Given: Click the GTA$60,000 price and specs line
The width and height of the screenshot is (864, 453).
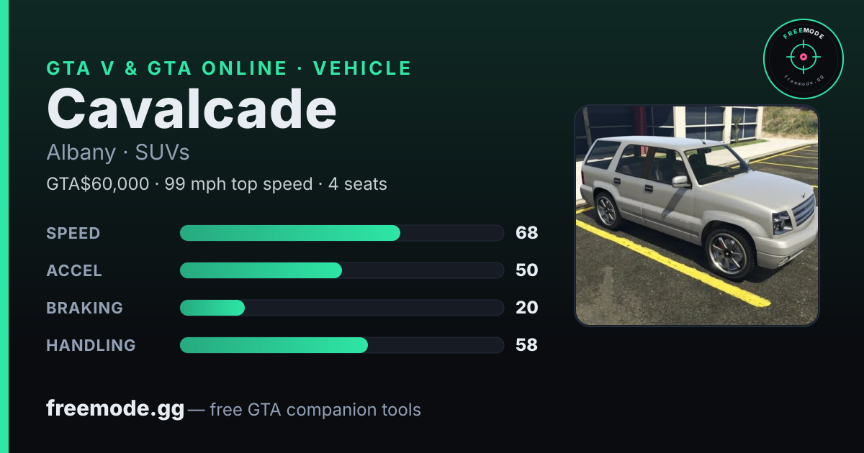Looking at the screenshot, I should [217, 184].
